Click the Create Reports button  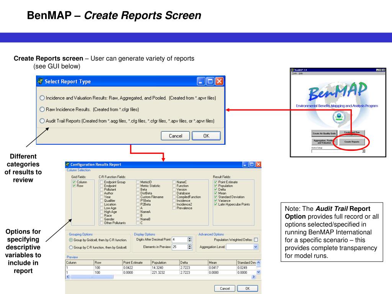(x=352, y=142)
